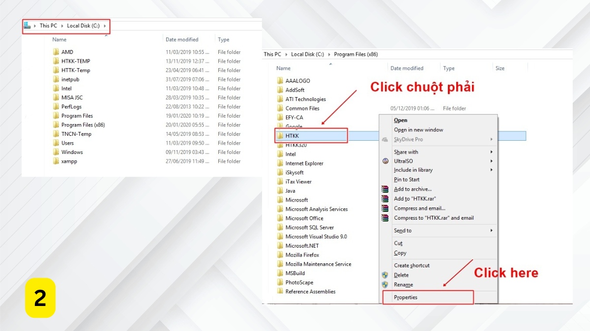
Task: Click the UltraISO icon in the context menu
Action: click(385, 161)
